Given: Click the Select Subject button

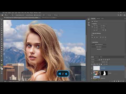Looking at the screenshot, I should (99, 47).
